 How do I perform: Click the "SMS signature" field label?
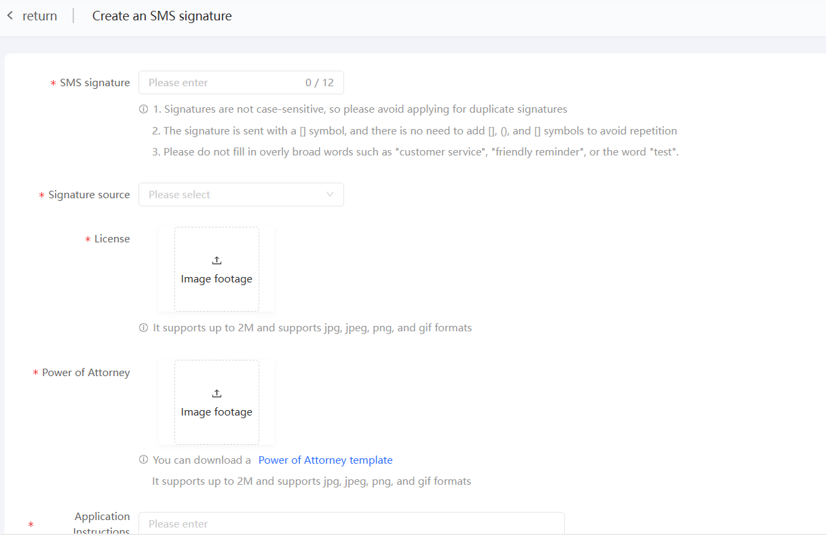[94, 83]
